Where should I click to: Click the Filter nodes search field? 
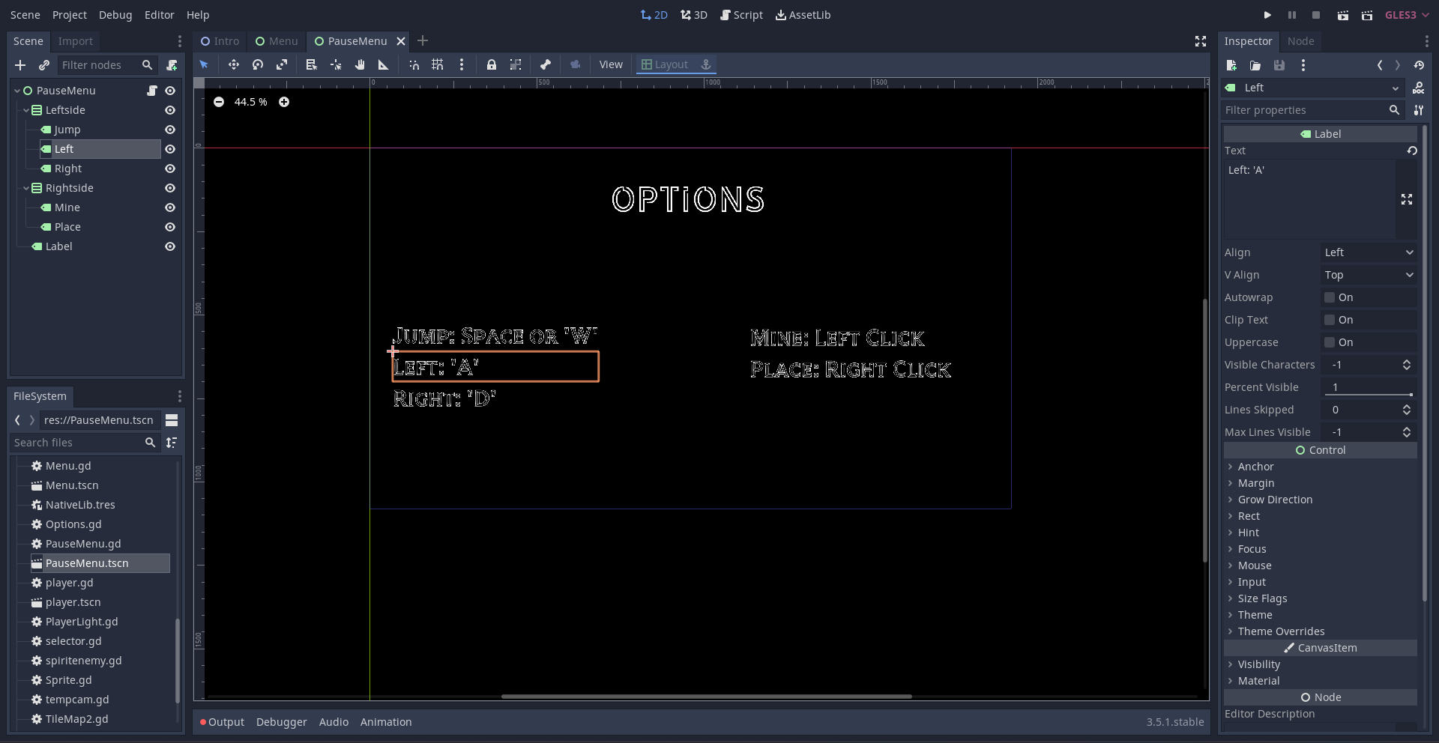pyautogui.click(x=100, y=65)
